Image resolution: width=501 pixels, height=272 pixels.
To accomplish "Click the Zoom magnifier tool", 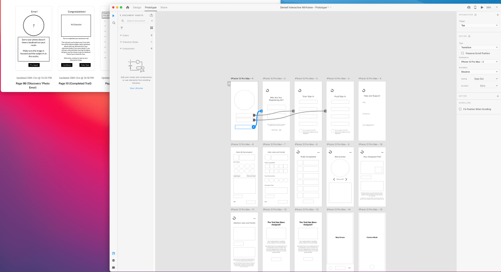I will [x=114, y=23].
